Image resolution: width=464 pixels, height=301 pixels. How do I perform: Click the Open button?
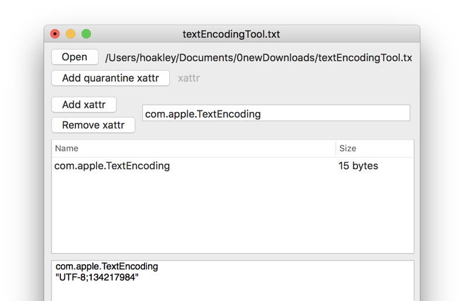pos(75,57)
